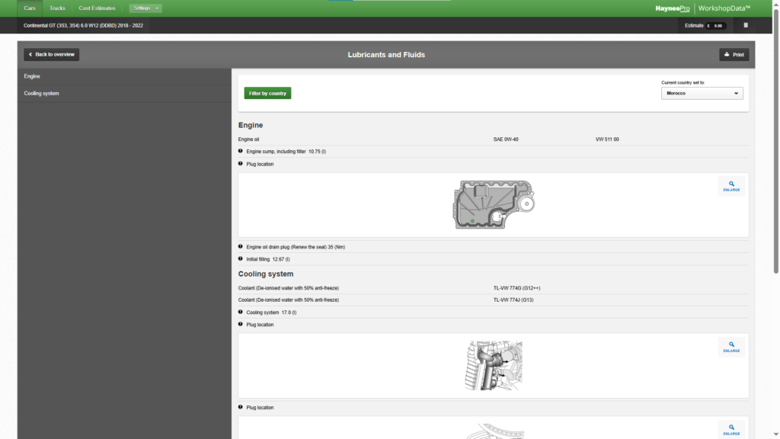
Task: Click info icon beside Cooling system 17.0
Action: (x=240, y=312)
